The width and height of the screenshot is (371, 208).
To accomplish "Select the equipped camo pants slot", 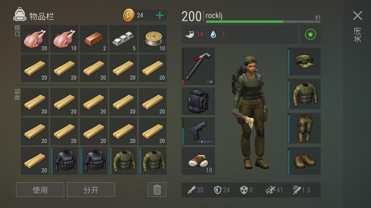I will [x=304, y=128].
